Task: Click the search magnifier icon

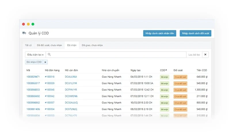Action: click(49, 55)
